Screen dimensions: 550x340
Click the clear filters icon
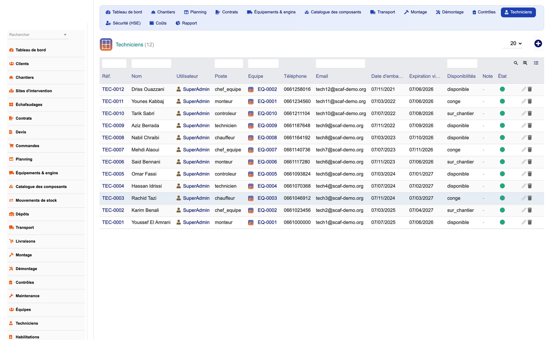[x=525, y=63]
